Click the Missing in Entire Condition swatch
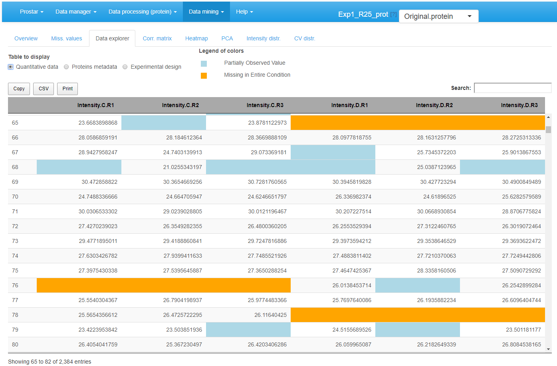The width and height of the screenshot is (557, 366). tap(204, 75)
